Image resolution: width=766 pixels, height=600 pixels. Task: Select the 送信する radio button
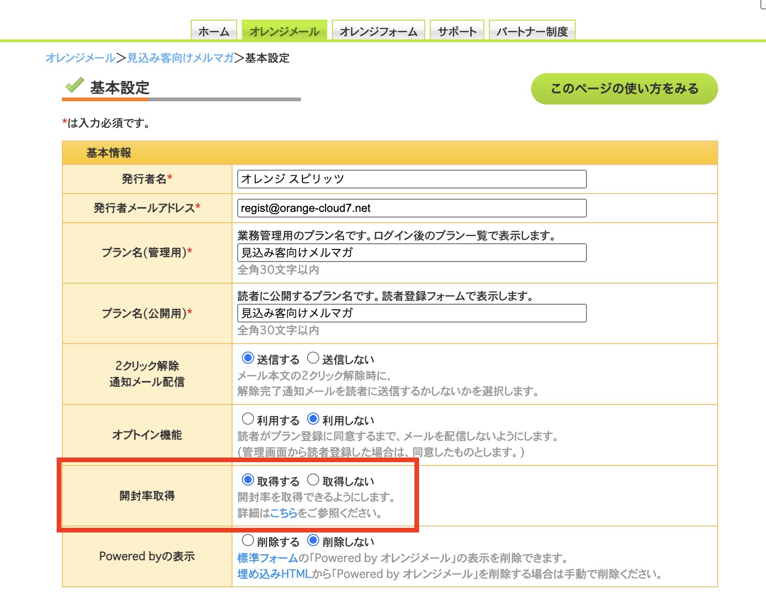(248, 359)
